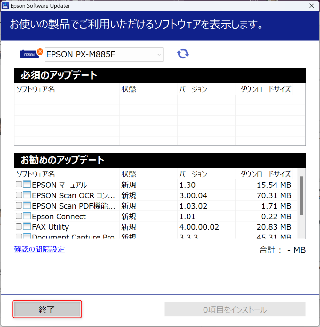Select the EPSON マニュアル row name
Screen dimensions: 320x327
click(x=59, y=185)
